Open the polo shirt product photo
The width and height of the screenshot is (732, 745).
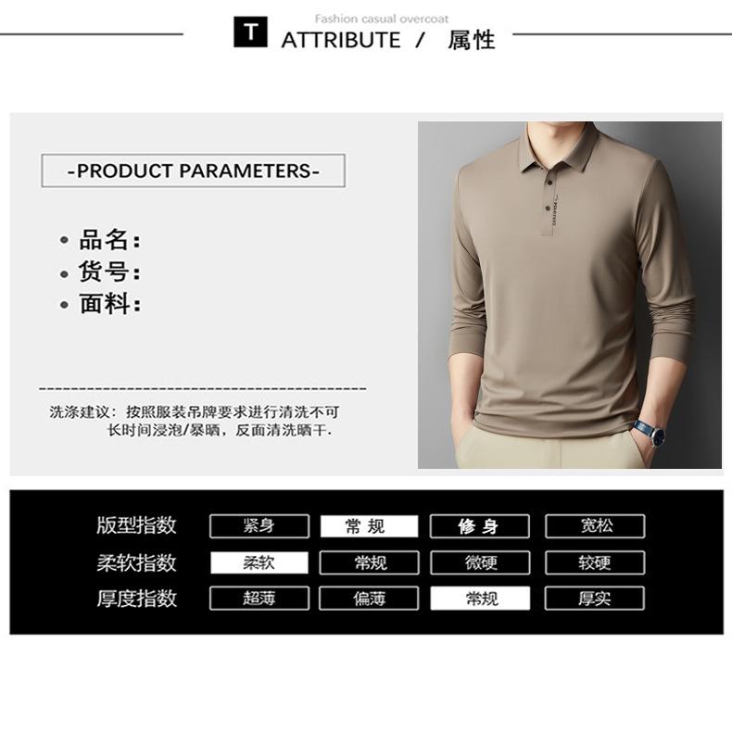570,295
